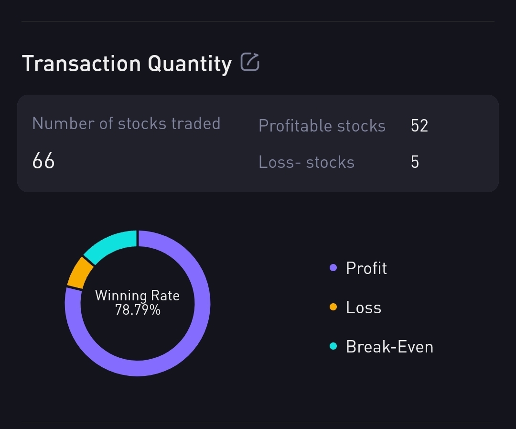Click the cyan Break-Even legend dot
Screen dimensions: 516x429
333,346
